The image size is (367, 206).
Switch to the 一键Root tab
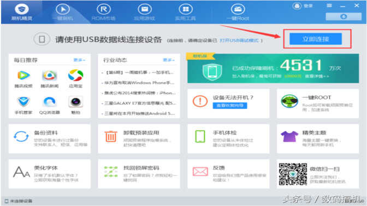[238, 12]
